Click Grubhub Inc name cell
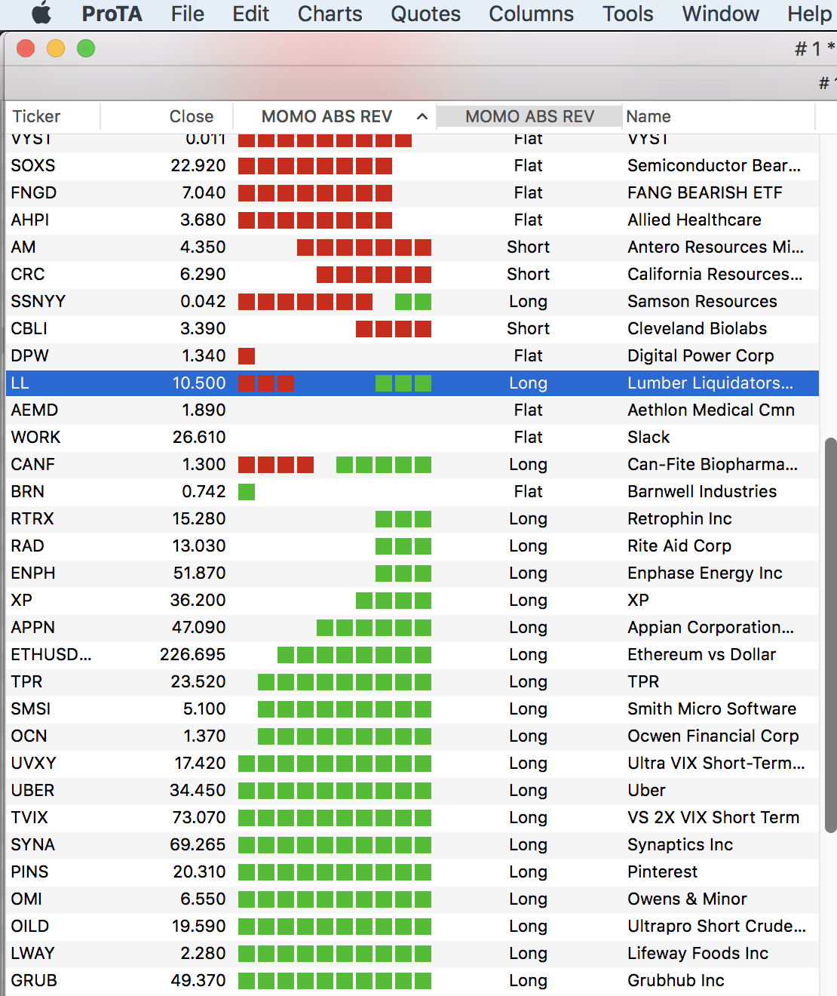 [676, 981]
